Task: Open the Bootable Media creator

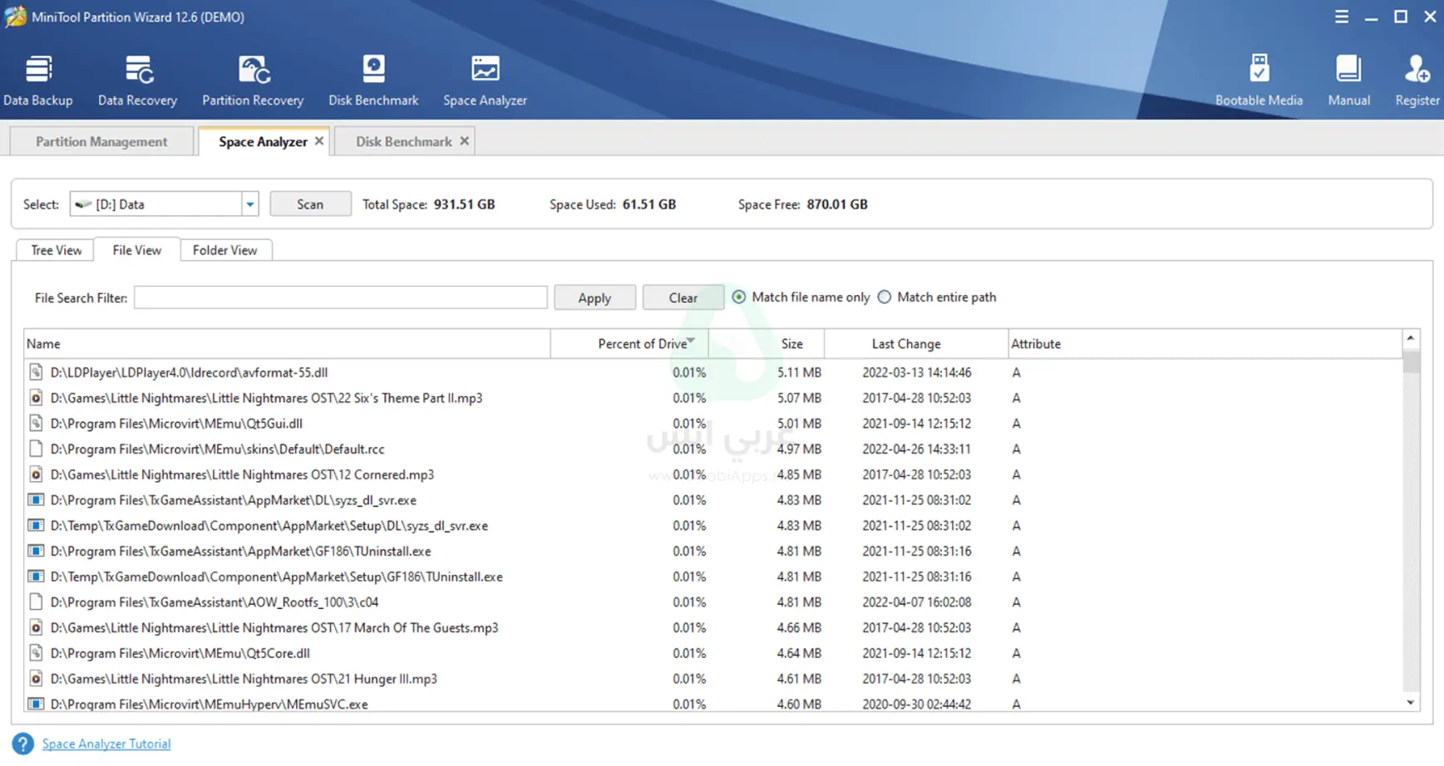Action: tap(1259, 79)
